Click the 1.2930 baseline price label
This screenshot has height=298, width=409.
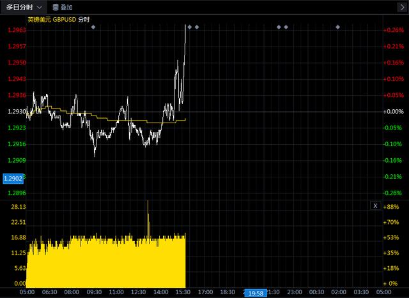click(15, 112)
